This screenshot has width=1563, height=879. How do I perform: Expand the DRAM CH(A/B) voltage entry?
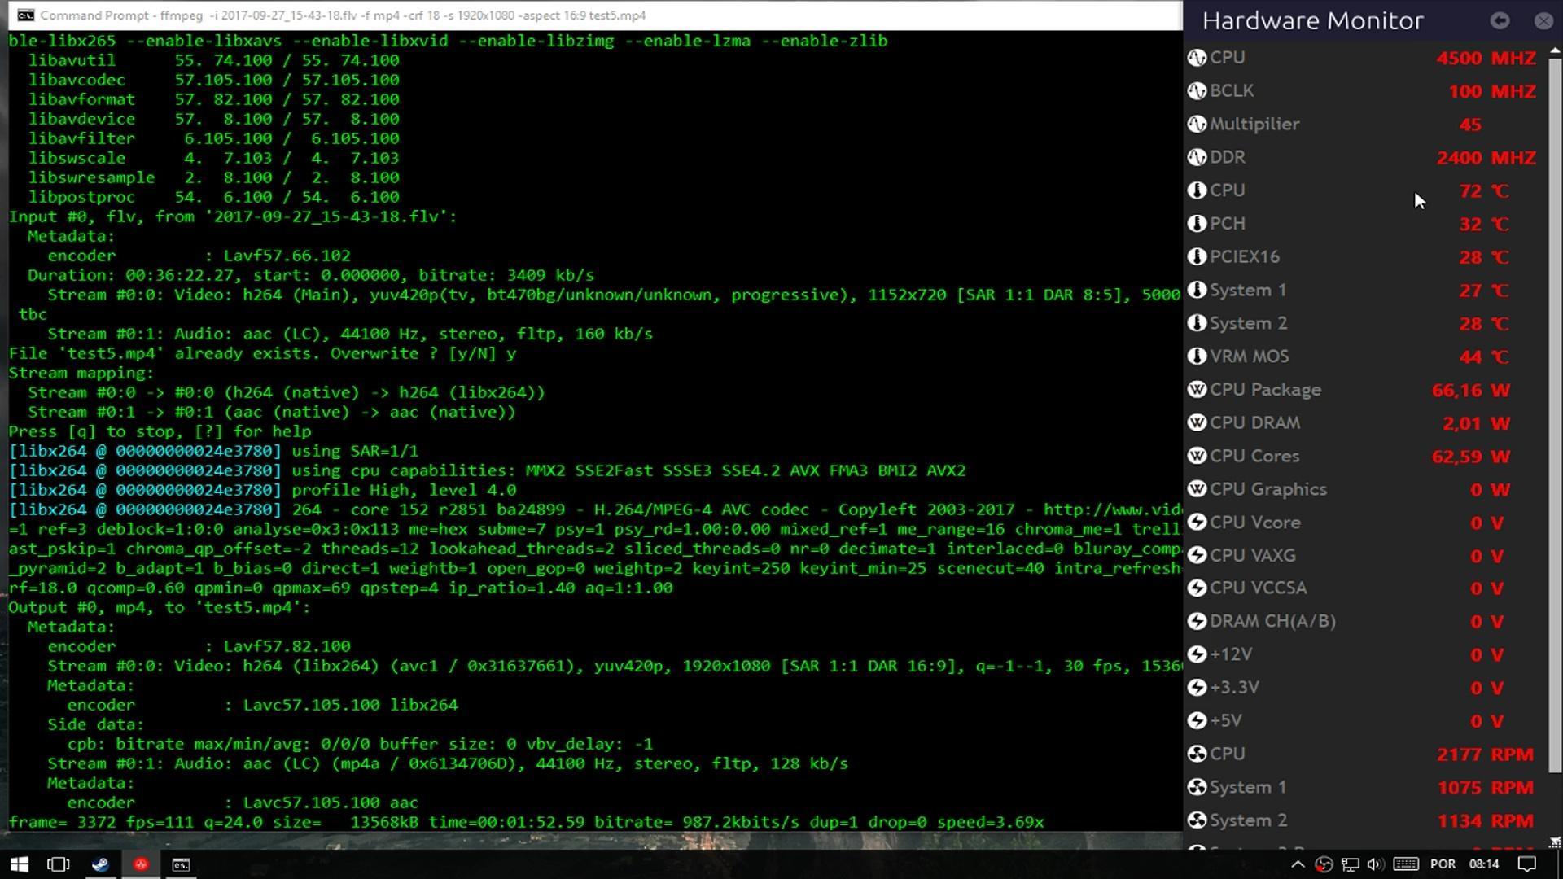coord(1273,620)
